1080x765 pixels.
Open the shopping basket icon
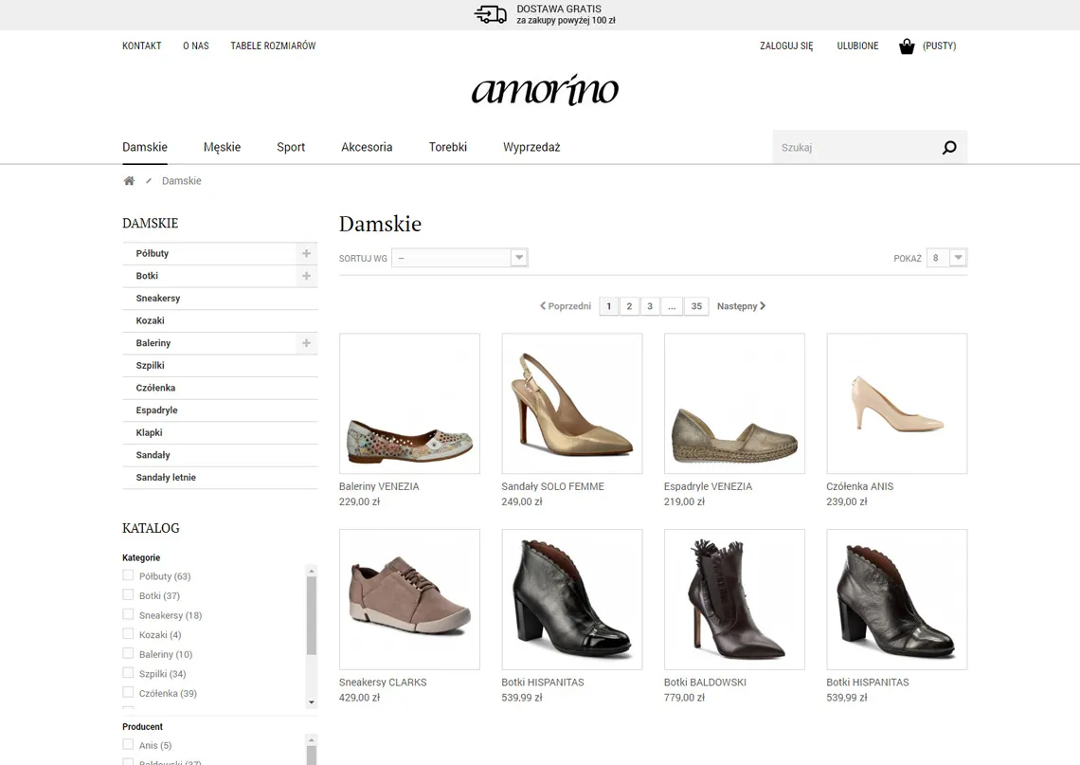[x=907, y=46]
